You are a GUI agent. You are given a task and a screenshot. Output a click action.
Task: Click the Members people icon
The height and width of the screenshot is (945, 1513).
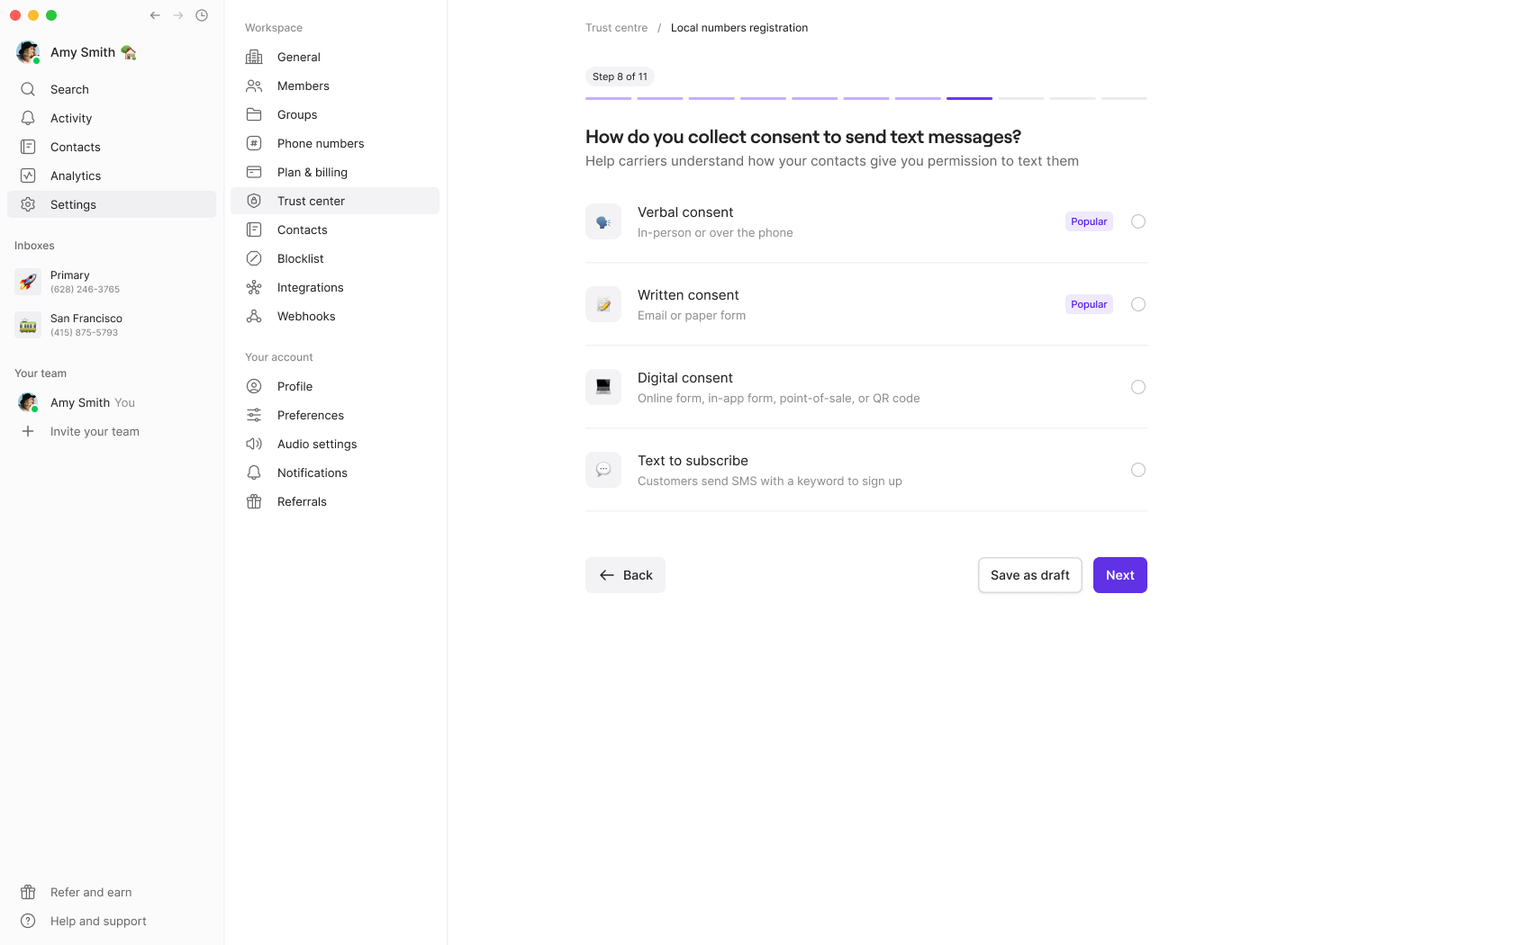[254, 85]
